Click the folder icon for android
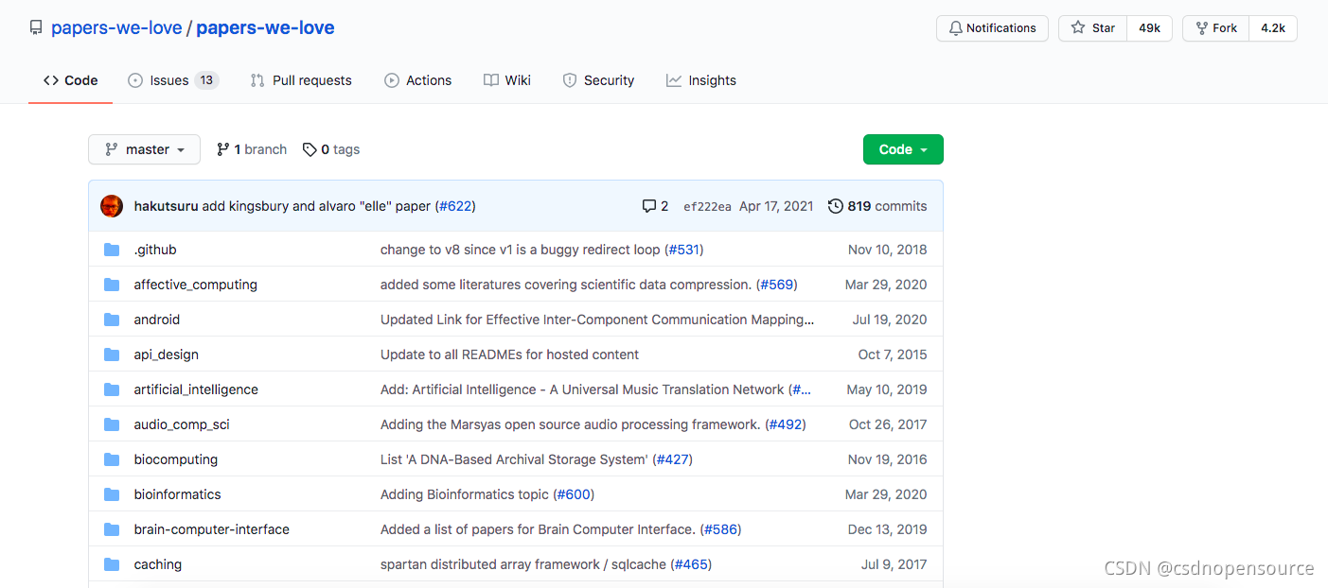This screenshot has width=1328, height=588. point(112,320)
